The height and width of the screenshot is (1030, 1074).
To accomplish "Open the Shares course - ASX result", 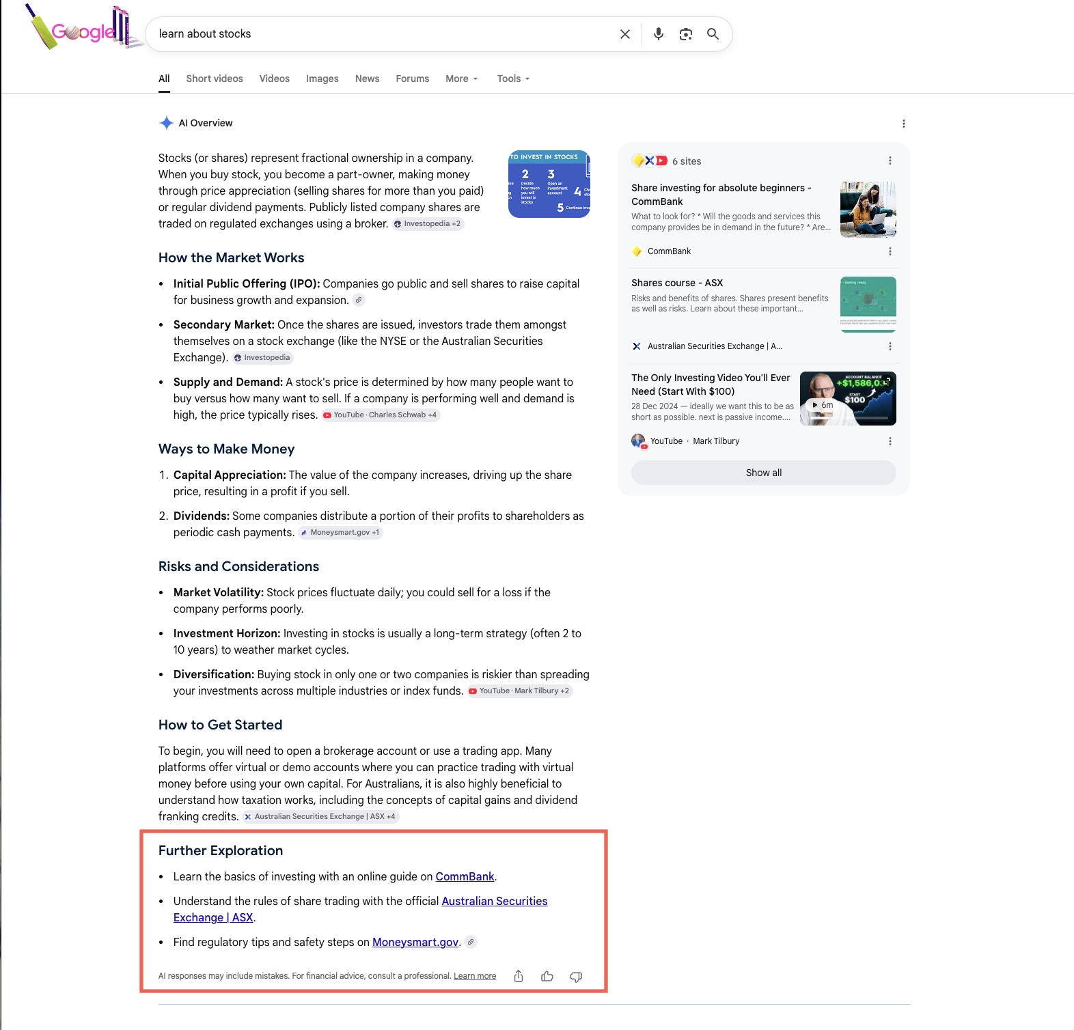I will [x=677, y=283].
